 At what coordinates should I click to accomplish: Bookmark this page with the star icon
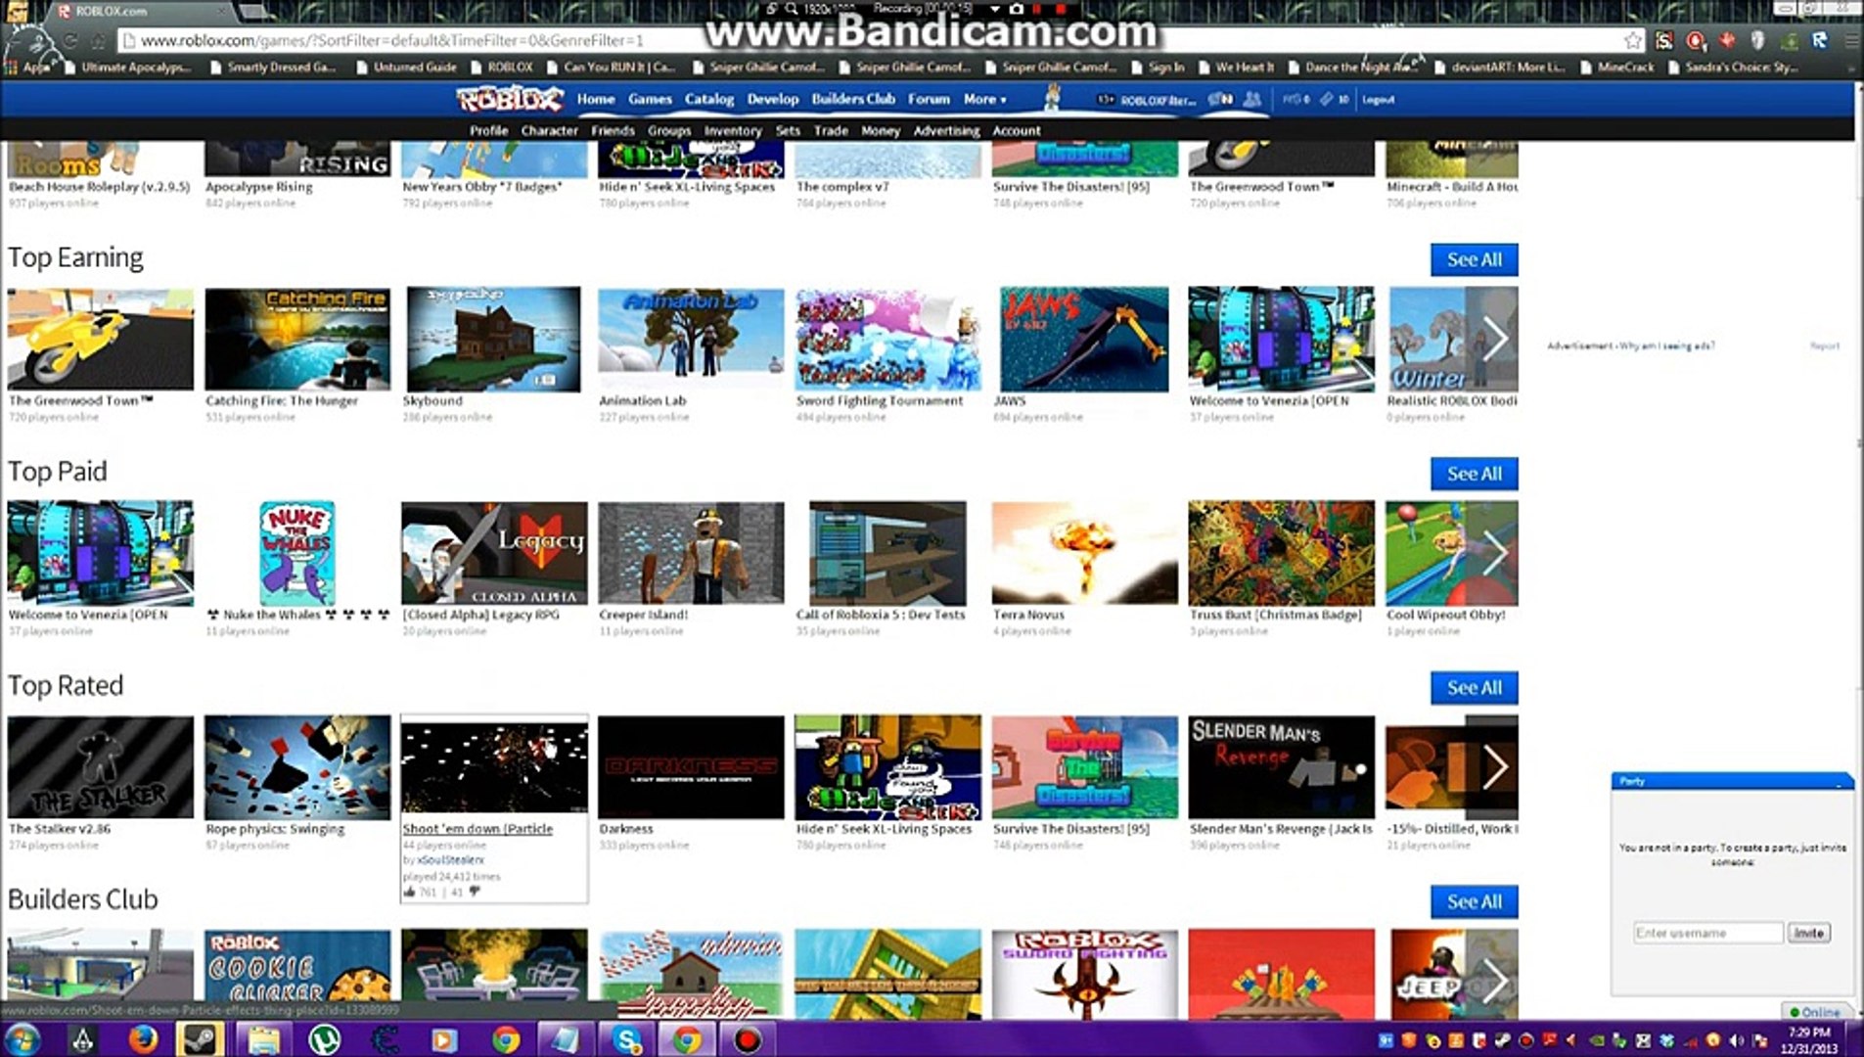click(1632, 40)
